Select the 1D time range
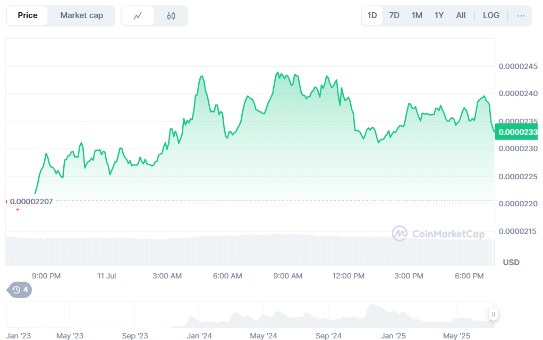 pos(372,15)
